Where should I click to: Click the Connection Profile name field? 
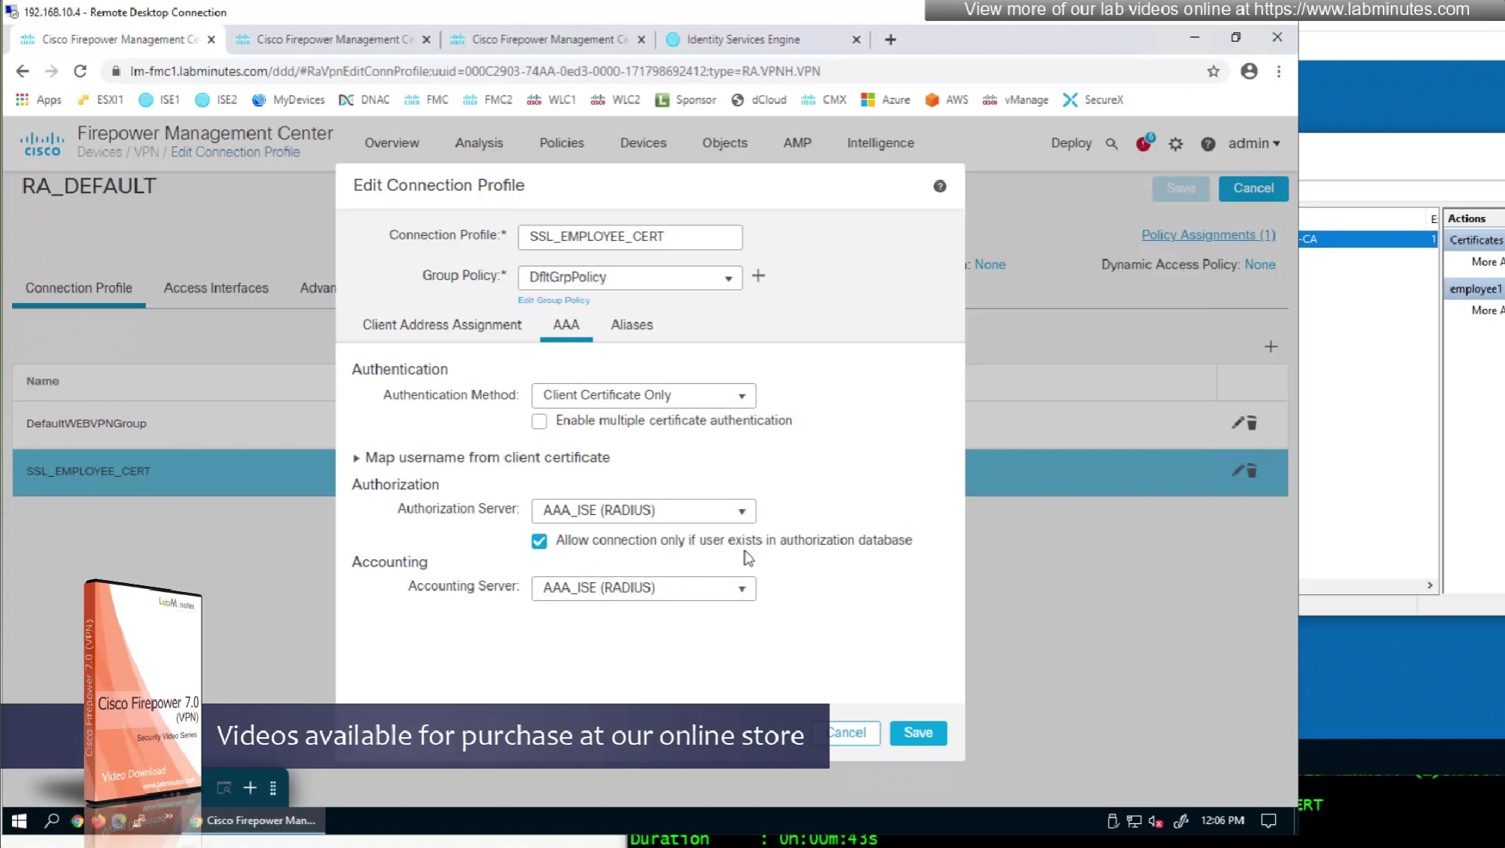coord(629,237)
